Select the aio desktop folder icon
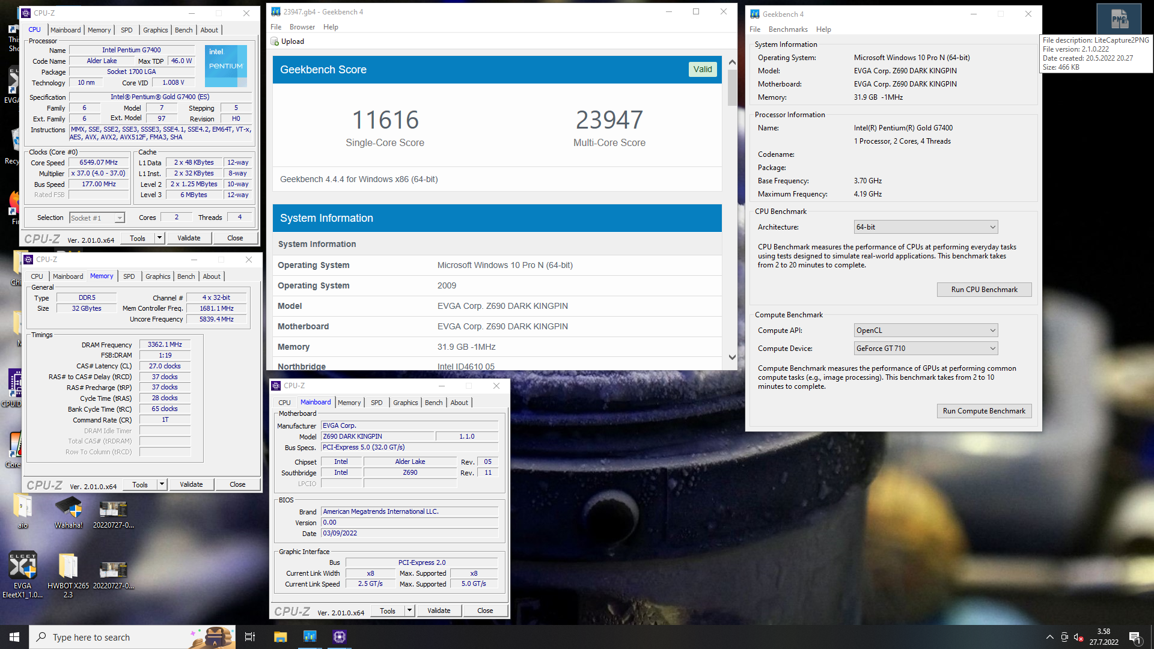Image resolution: width=1154 pixels, height=649 pixels. click(x=23, y=513)
